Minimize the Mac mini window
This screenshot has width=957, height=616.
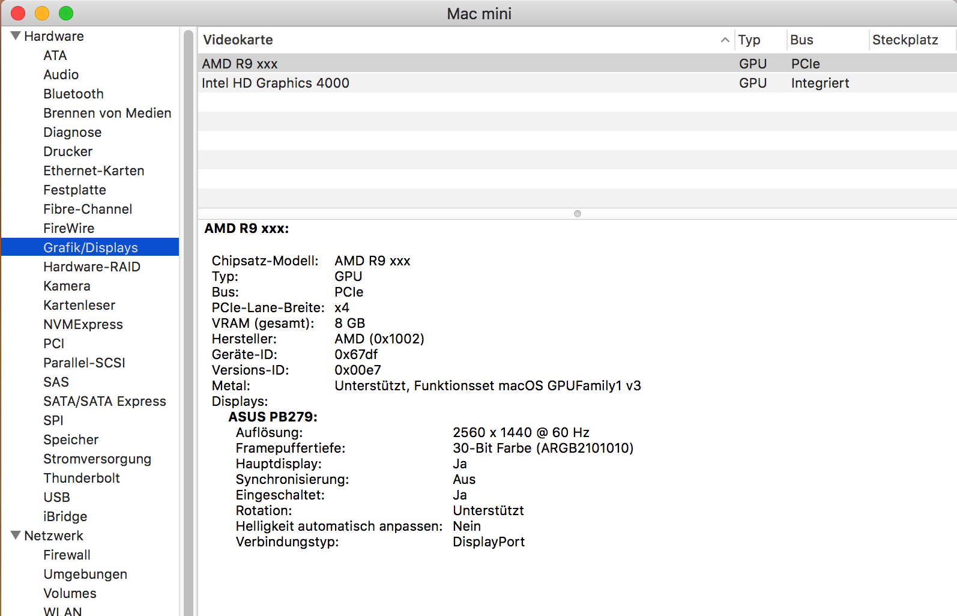coord(42,13)
